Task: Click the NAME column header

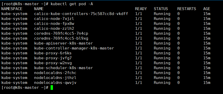Action: pyautogui.click(x=39, y=9)
